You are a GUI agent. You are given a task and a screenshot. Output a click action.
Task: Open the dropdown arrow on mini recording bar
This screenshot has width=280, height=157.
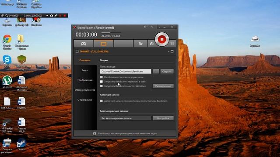47,16
